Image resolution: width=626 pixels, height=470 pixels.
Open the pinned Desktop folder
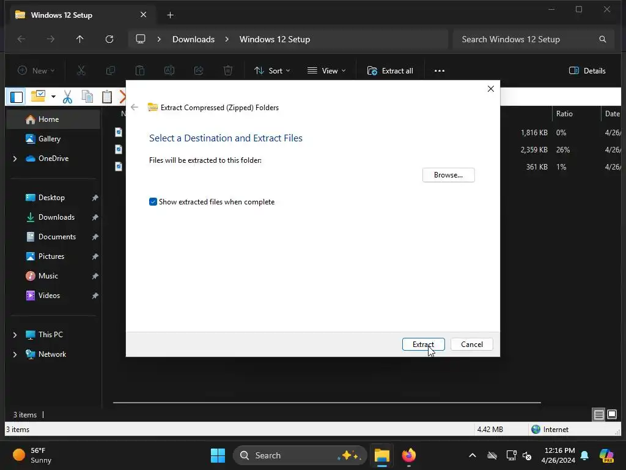[x=54, y=198]
